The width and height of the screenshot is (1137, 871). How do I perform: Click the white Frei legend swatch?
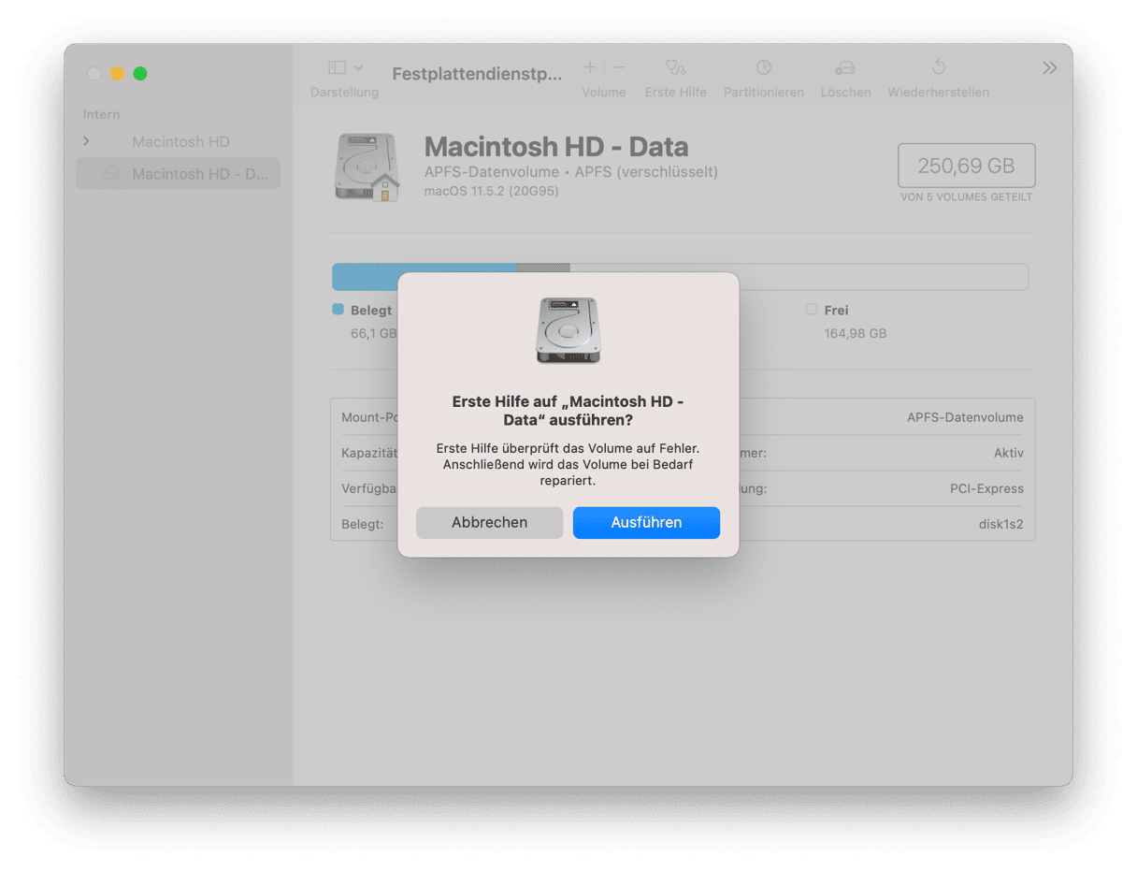(x=812, y=310)
